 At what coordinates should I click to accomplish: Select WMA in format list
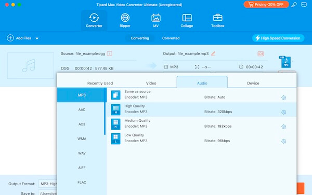click(82, 138)
